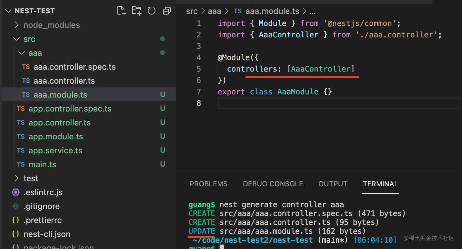462x249 pixels.
Task: Click the New File icon in explorer header
Action: pyautogui.click(x=121, y=11)
